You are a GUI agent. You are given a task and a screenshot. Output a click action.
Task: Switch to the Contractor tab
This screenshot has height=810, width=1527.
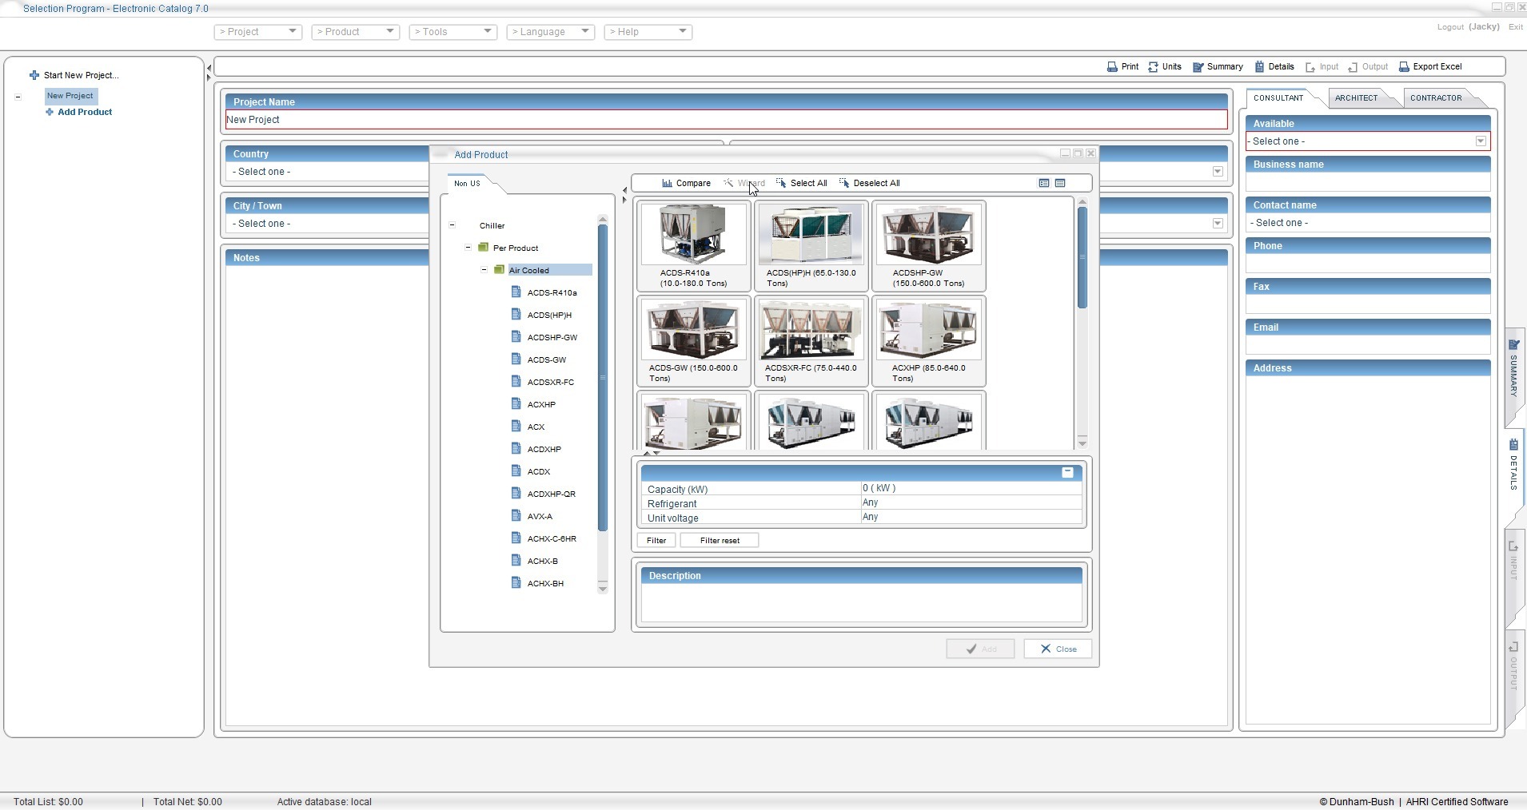1436,98
